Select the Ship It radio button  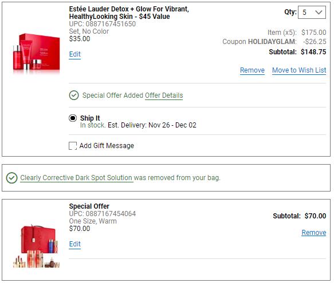point(73,118)
